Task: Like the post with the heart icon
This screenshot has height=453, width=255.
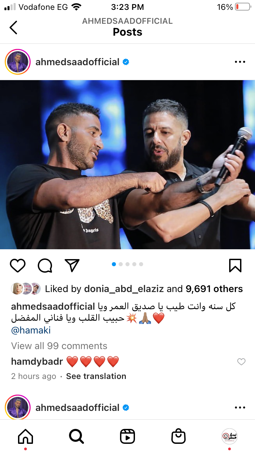Action: point(18,266)
